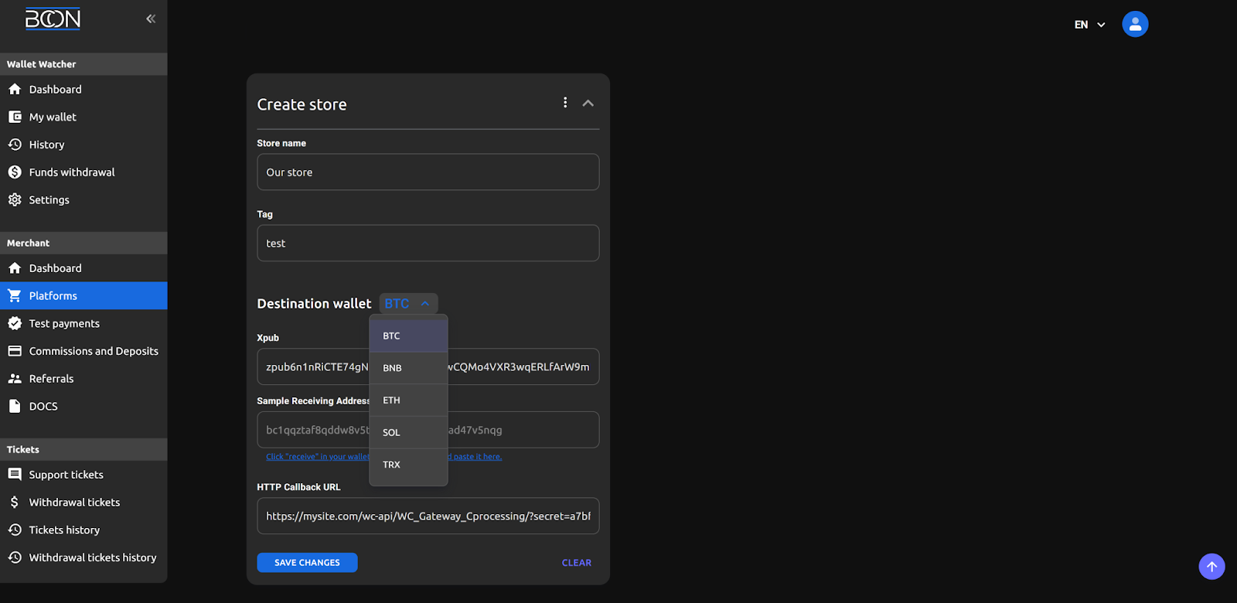Image resolution: width=1237 pixels, height=603 pixels.
Task: Select ETH from the currency list
Action: pyautogui.click(x=392, y=400)
